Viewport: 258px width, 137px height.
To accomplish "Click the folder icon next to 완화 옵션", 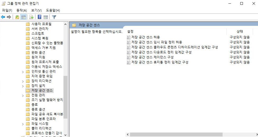I will 28,52.
